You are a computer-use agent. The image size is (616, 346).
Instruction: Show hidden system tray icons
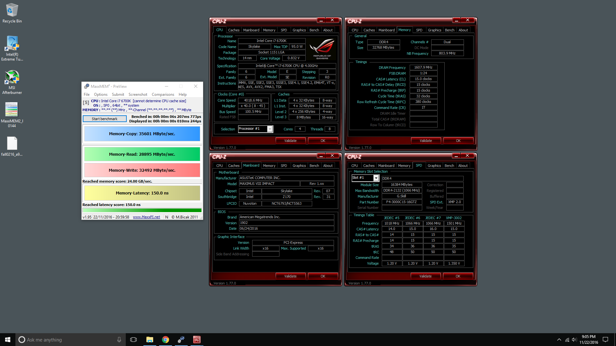click(x=559, y=340)
